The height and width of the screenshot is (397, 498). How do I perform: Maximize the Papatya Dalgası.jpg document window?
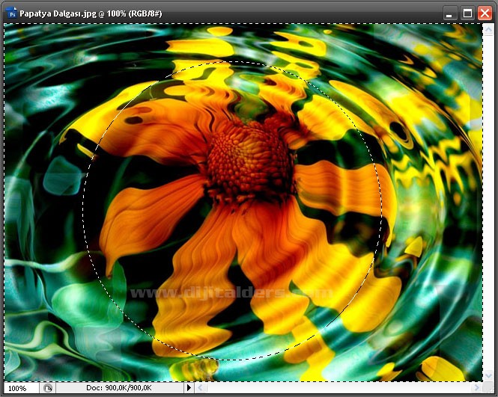click(x=467, y=13)
